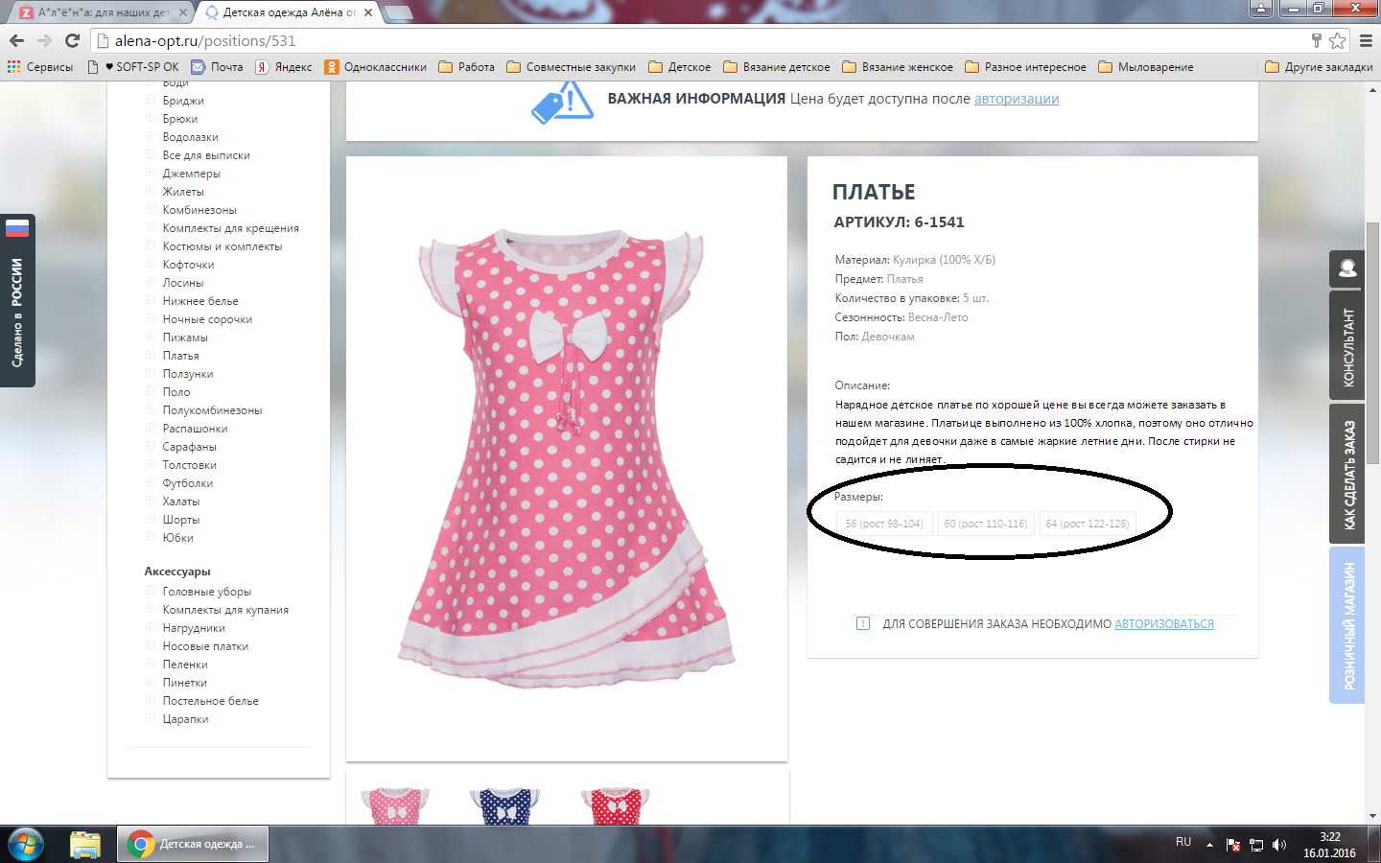Click the browser Back arrow

point(16,40)
